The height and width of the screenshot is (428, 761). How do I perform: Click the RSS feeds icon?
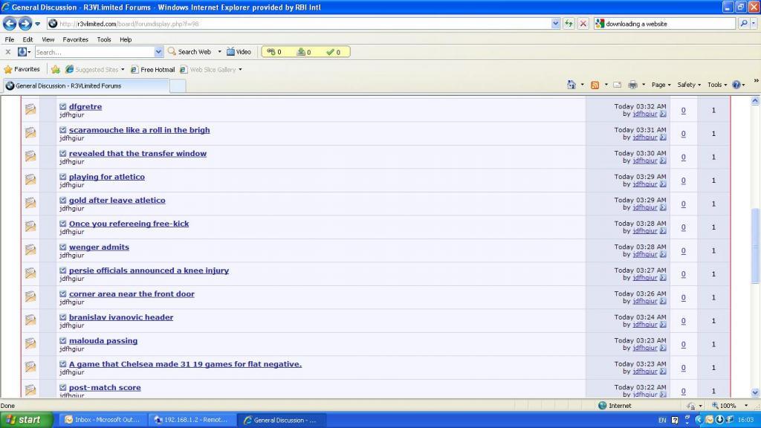pyautogui.click(x=595, y=85)
